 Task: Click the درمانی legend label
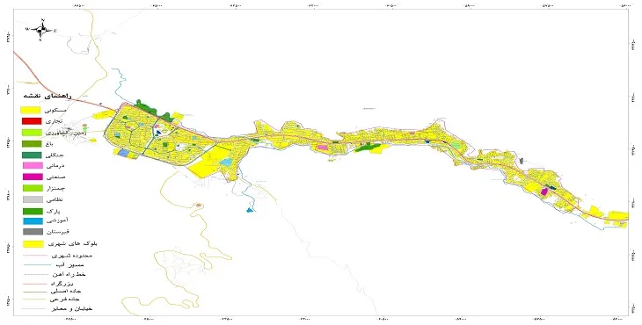55,166
